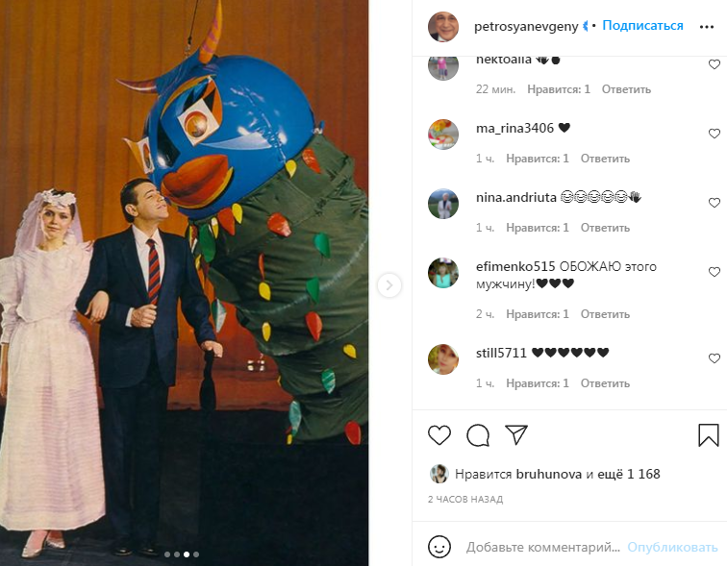This screenshot has width=727, height=566.
Task: Like the comment by ma_rina3406
Action: click(x=714, y=135)
